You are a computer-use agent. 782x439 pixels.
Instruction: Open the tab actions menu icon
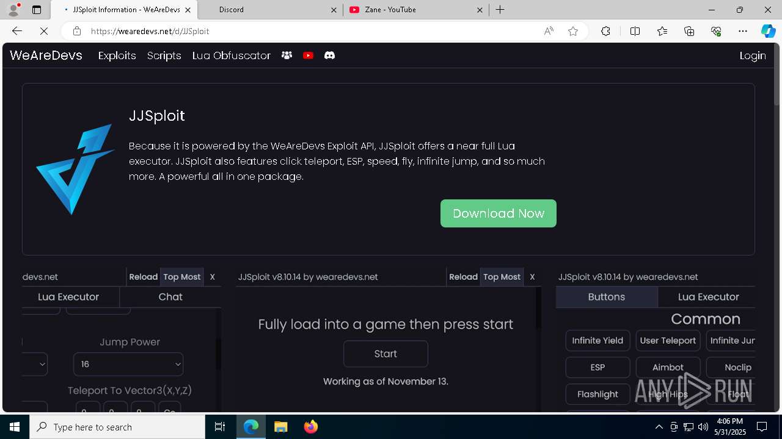37,10
